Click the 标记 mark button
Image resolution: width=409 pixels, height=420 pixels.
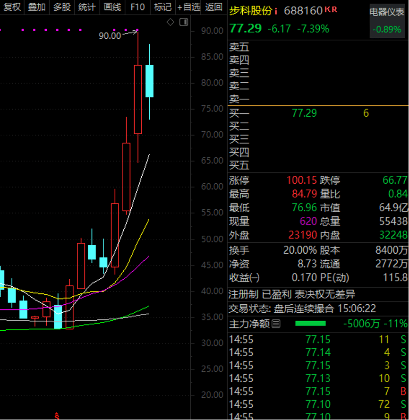[x=162, y=7]
